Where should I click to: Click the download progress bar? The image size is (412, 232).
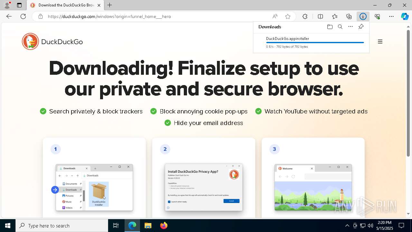315,43
